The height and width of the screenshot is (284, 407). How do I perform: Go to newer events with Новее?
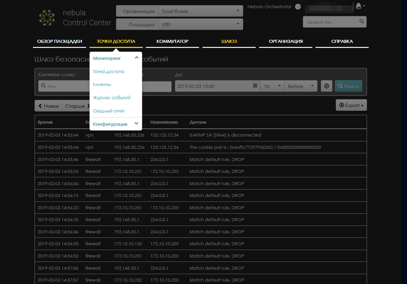coord(48,106)
